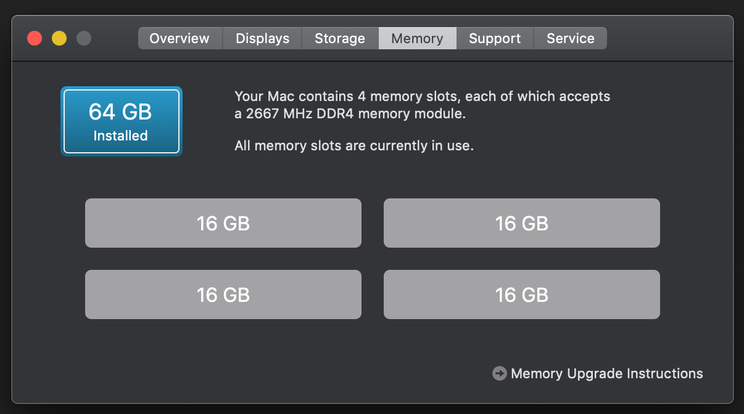Click the bottom-left 16 GB memory slot

tap(223, 294)
